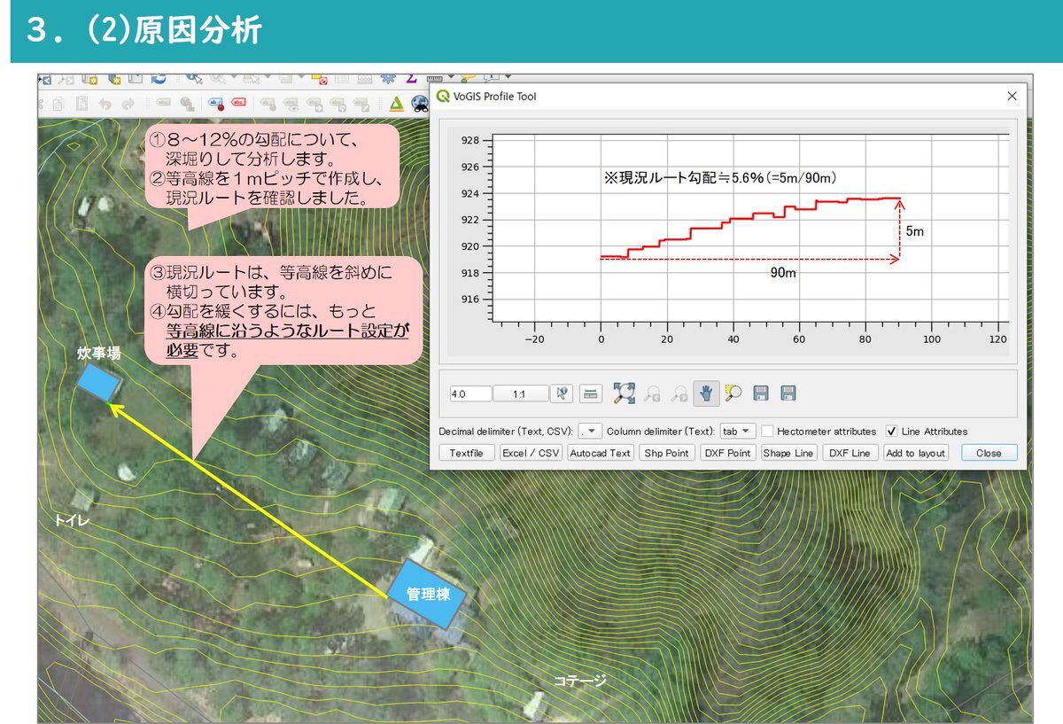Click the 928 y-axis label in plot

(x=470, y=140)
